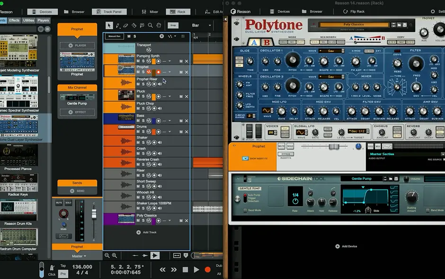
Task: Open the Oscillator 1 wave Saw dropdown
Action: point(331,51)
